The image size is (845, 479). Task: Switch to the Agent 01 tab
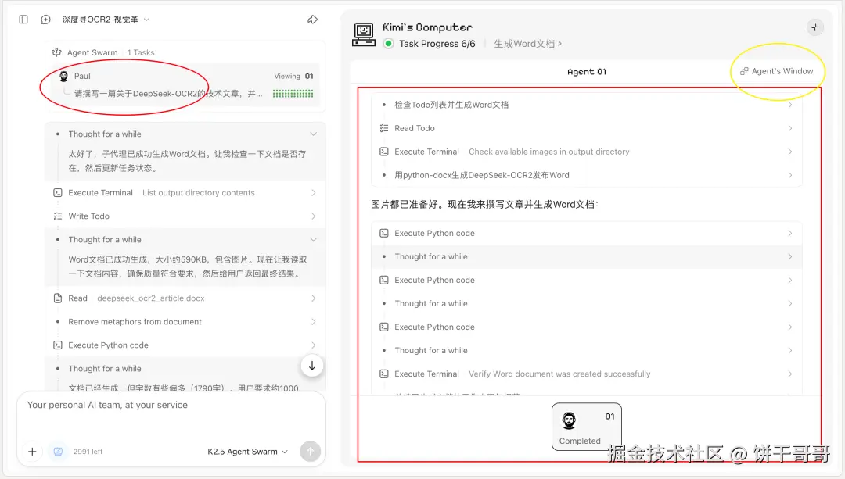pyautogui.click(x=586, y=71)
